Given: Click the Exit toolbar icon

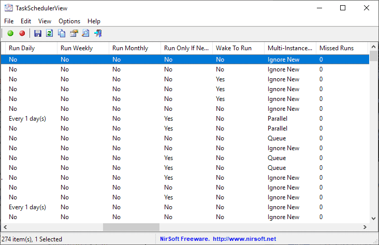Looking at the screenshot, I should coord(98,33).
